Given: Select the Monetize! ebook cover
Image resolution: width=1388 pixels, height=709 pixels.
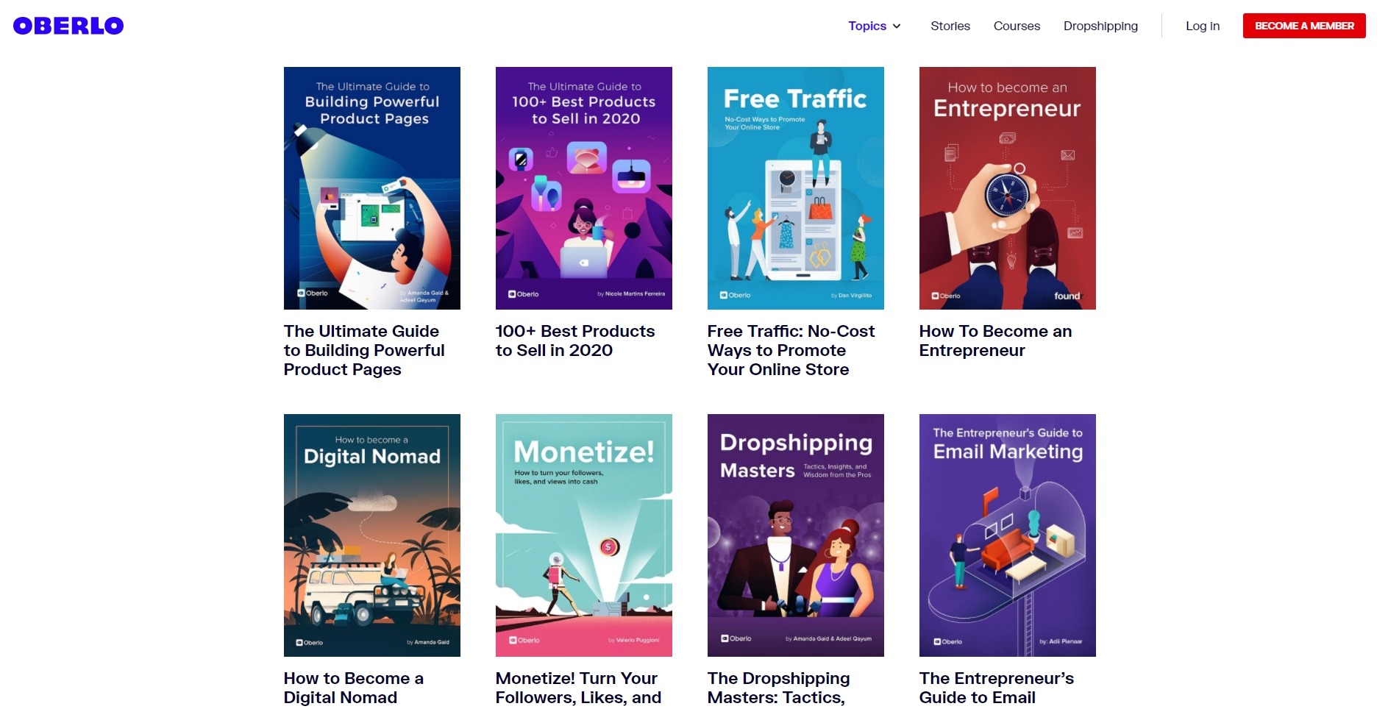Looking at the screenshot, I should coord(584,535).
